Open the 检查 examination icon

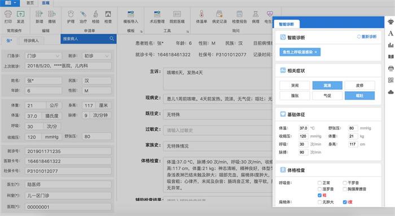[x=108, y=14]
